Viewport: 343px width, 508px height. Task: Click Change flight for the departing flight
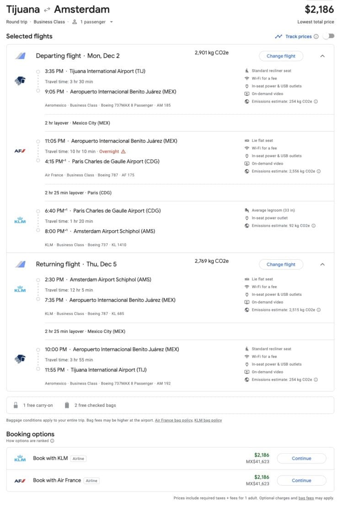pos(281,56)
